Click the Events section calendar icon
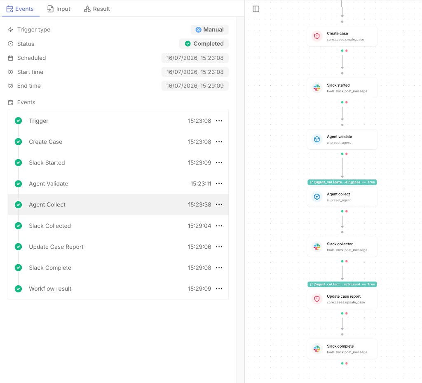422x383 pixels. [10, 102]
